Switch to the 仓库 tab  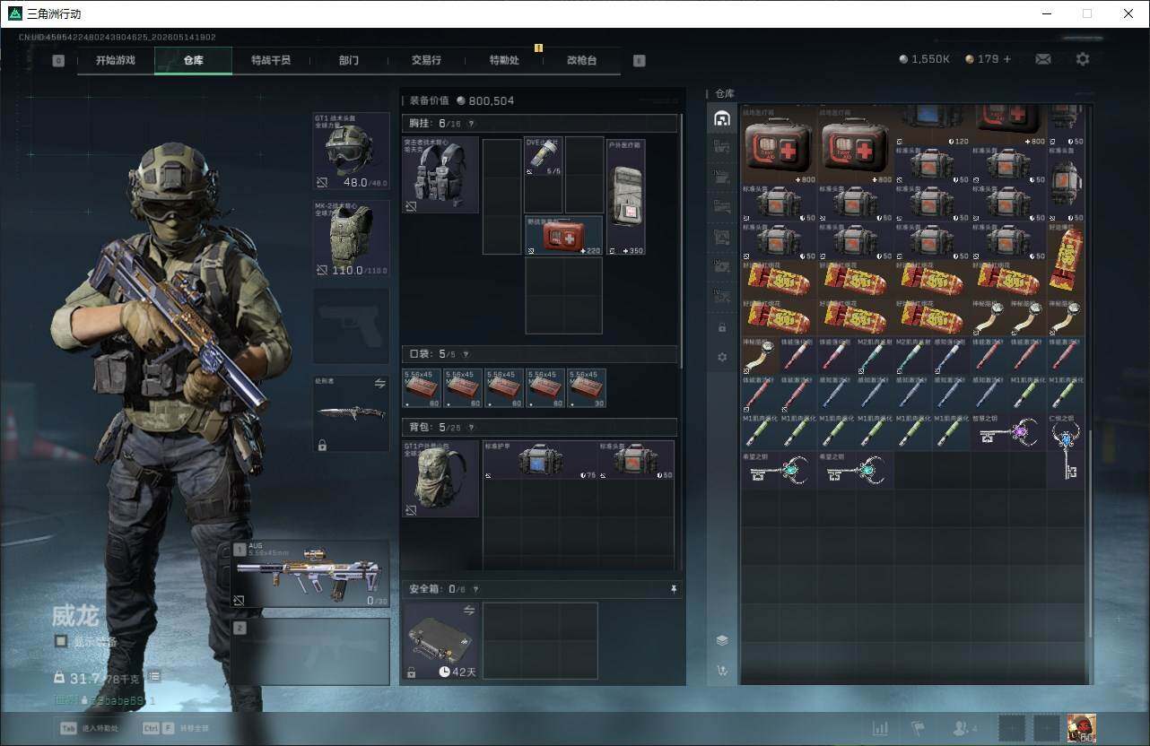pos(194,60)
